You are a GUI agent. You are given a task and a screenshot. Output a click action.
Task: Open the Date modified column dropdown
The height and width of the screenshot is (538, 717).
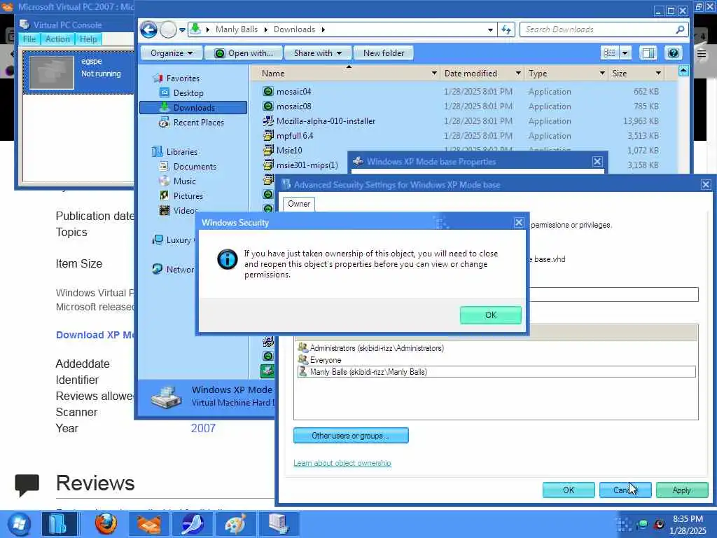tap(517, 73)
